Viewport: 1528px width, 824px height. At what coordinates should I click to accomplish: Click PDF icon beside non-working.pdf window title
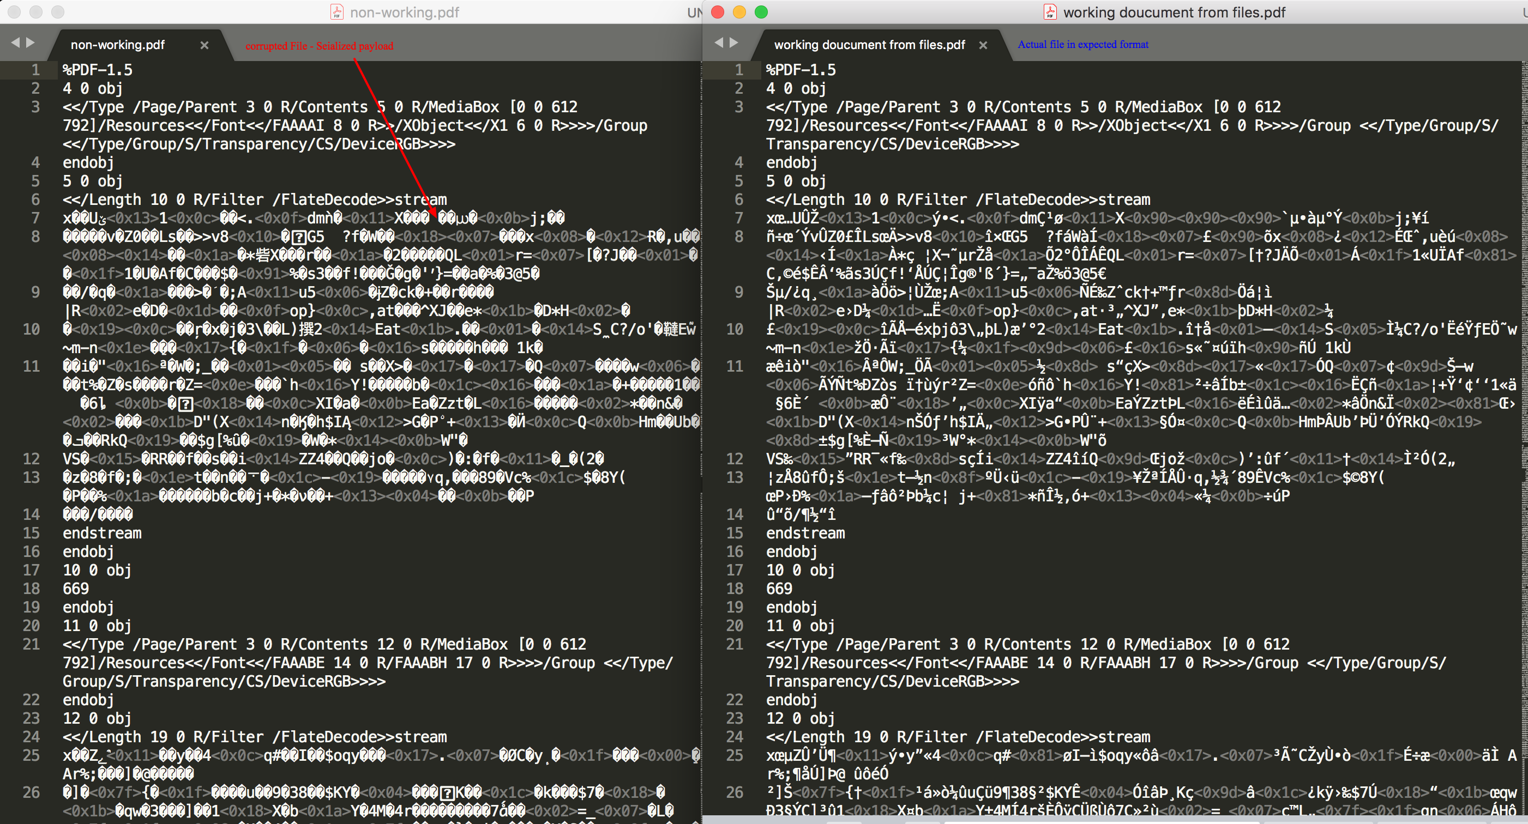(337, 12)
